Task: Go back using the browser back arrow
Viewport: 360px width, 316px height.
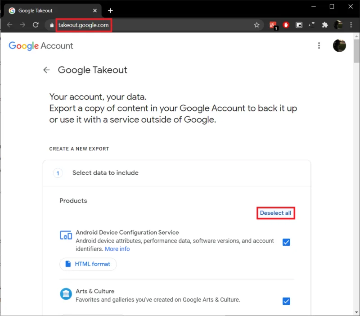Action: pyautogui.click(x=9, y=25)
